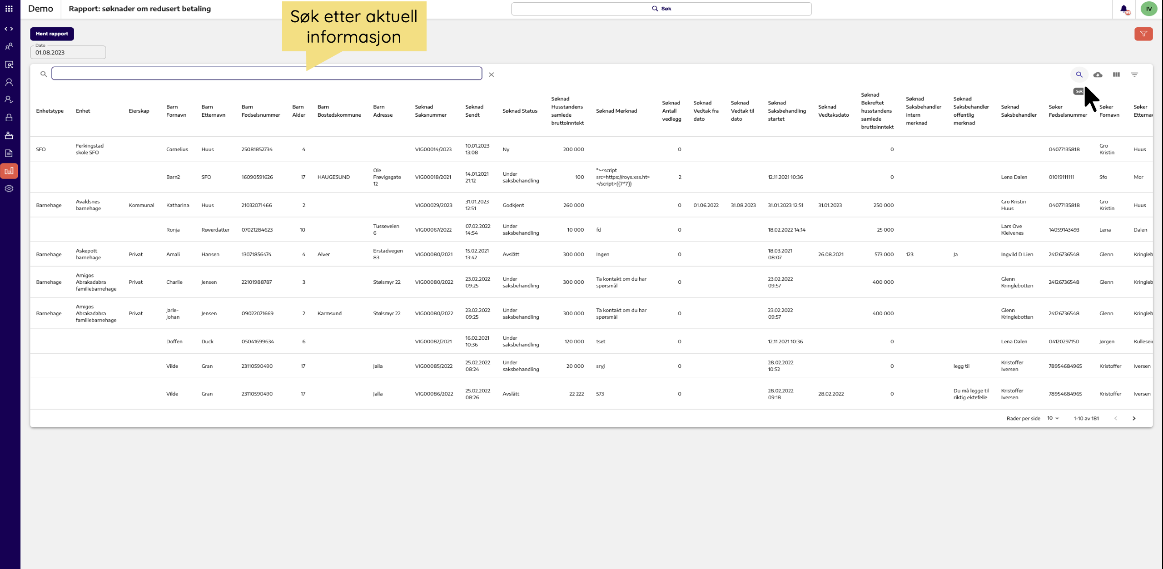This screenshot has height=569, width=1163.
Task: Download the table via cloud icon
Action: pos(1098,74)
